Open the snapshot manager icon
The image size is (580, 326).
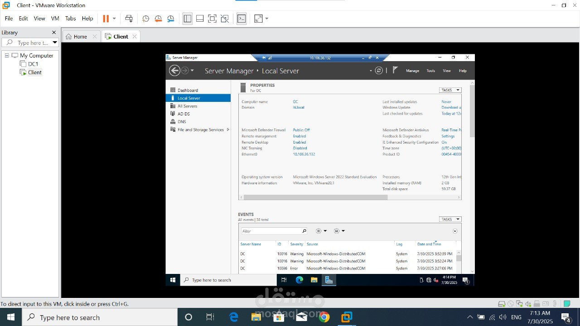click(171, 19)
